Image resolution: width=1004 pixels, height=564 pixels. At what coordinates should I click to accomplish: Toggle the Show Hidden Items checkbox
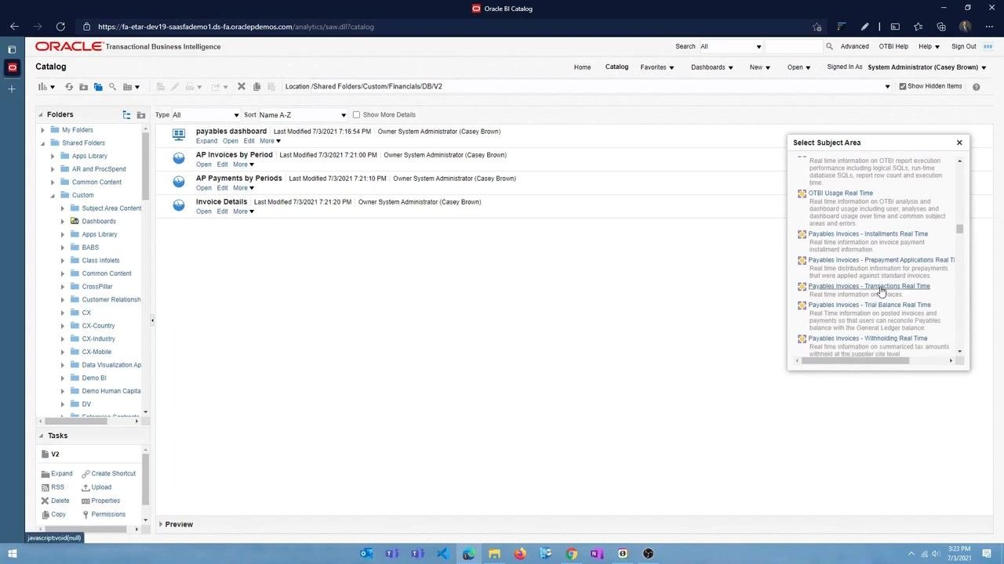pyautogui.click(x=903, y=86)
